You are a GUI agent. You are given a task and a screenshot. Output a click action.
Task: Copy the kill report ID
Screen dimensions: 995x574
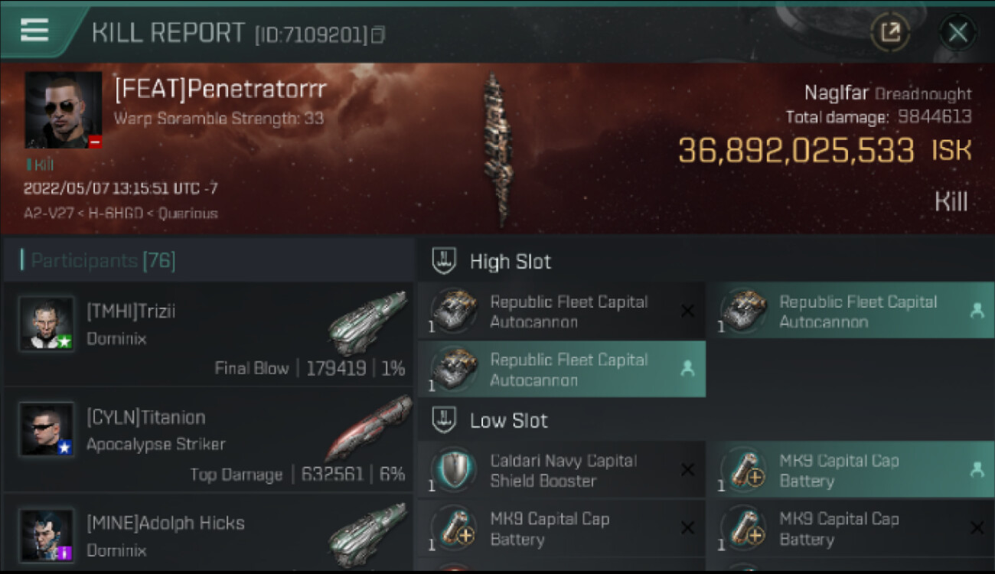[x=378, y=35]
